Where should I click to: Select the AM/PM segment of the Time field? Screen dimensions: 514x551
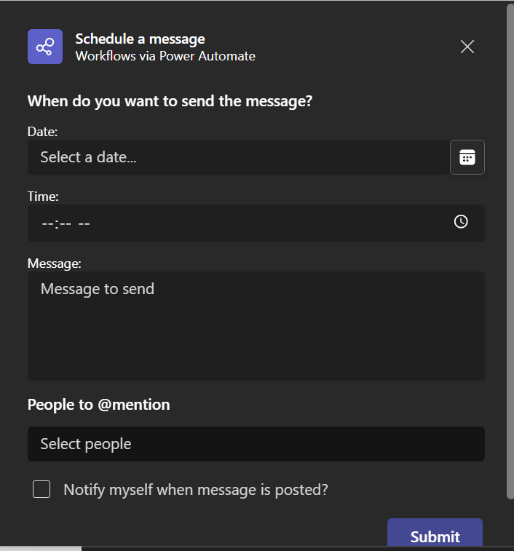pos(84,223)
